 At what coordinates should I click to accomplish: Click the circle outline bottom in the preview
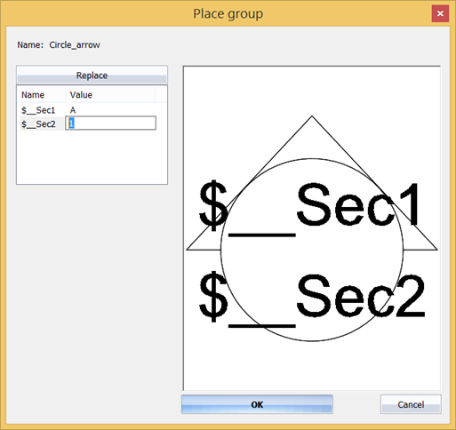coord(312,341)
